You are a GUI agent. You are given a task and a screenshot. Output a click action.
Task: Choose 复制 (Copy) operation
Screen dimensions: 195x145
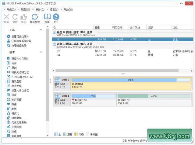12,67
